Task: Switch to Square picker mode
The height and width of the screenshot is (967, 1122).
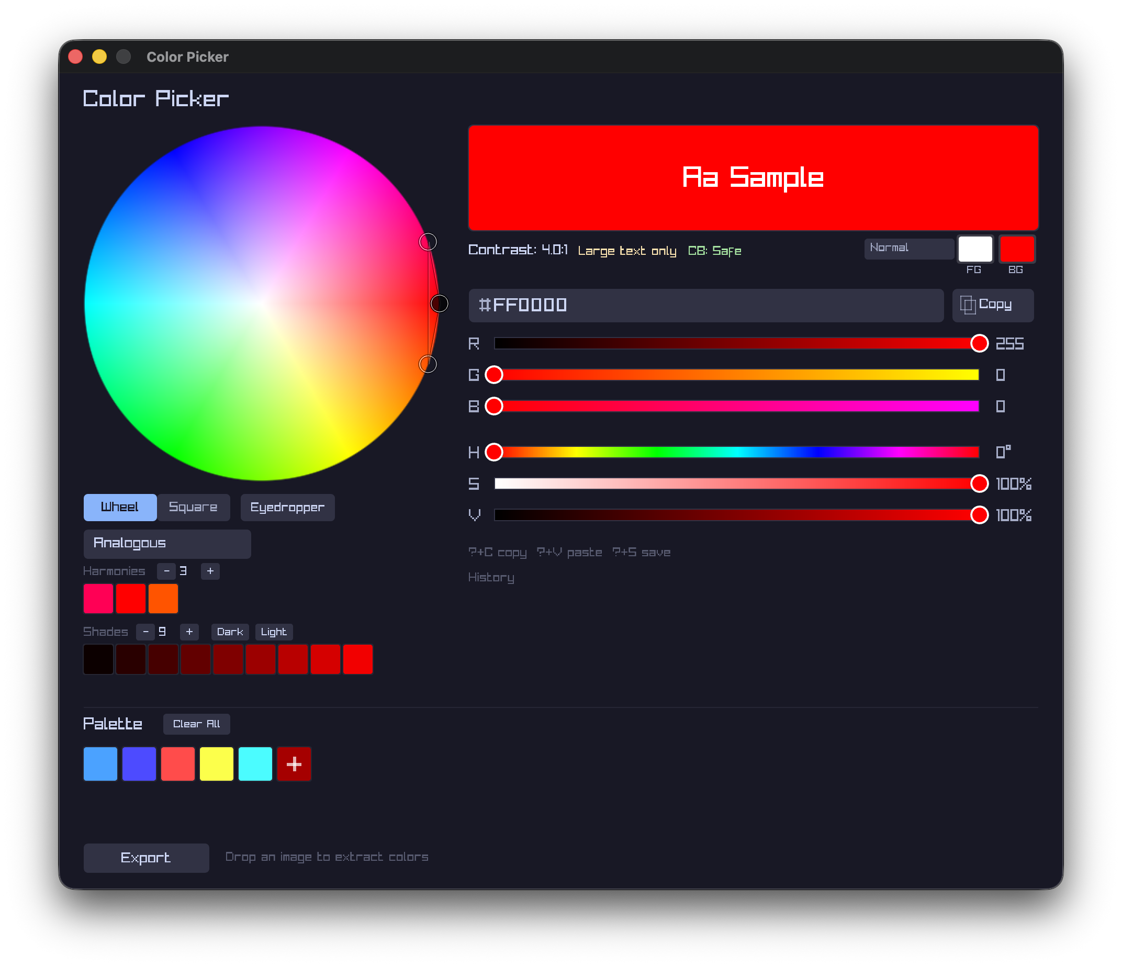Action: (193, 508)
